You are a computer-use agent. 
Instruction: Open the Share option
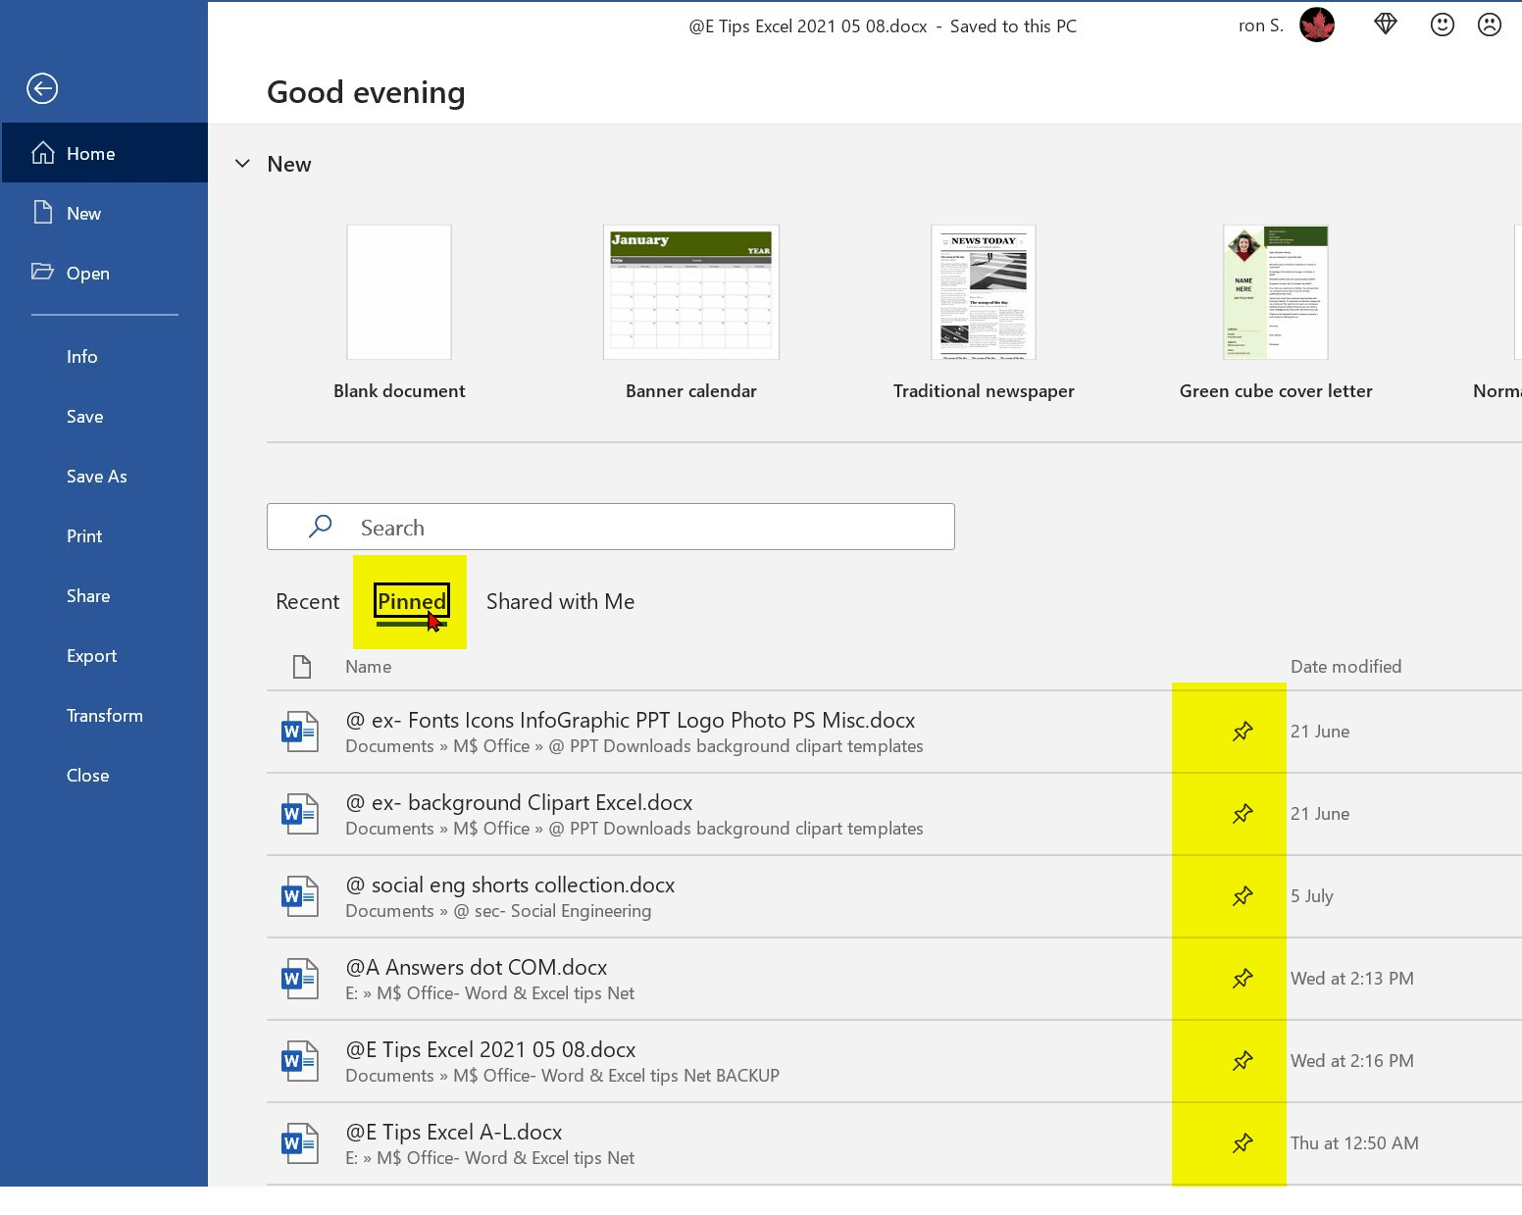104,595
